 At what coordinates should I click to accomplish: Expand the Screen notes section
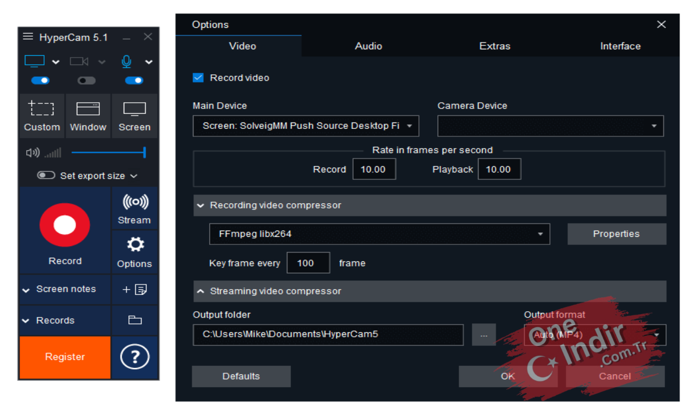coord(65,289)
